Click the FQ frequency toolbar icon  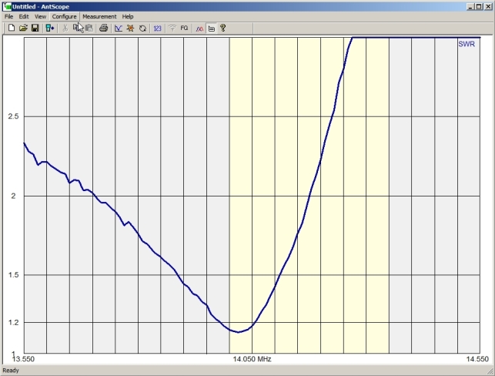tap(184, 28)
